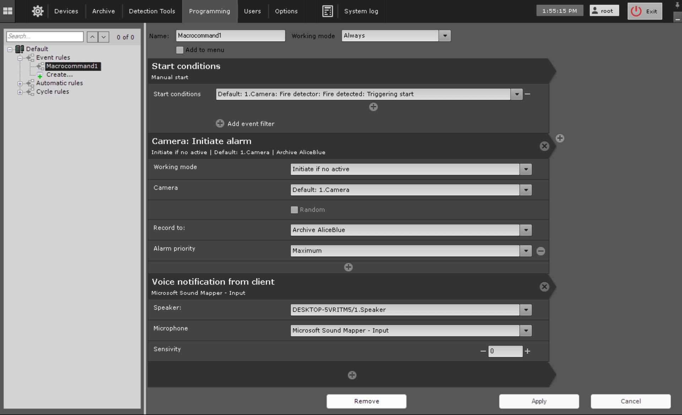Remove the Alarm priority parameter
The height and width of the screenshot is (415, 682).
pos(541,251)
